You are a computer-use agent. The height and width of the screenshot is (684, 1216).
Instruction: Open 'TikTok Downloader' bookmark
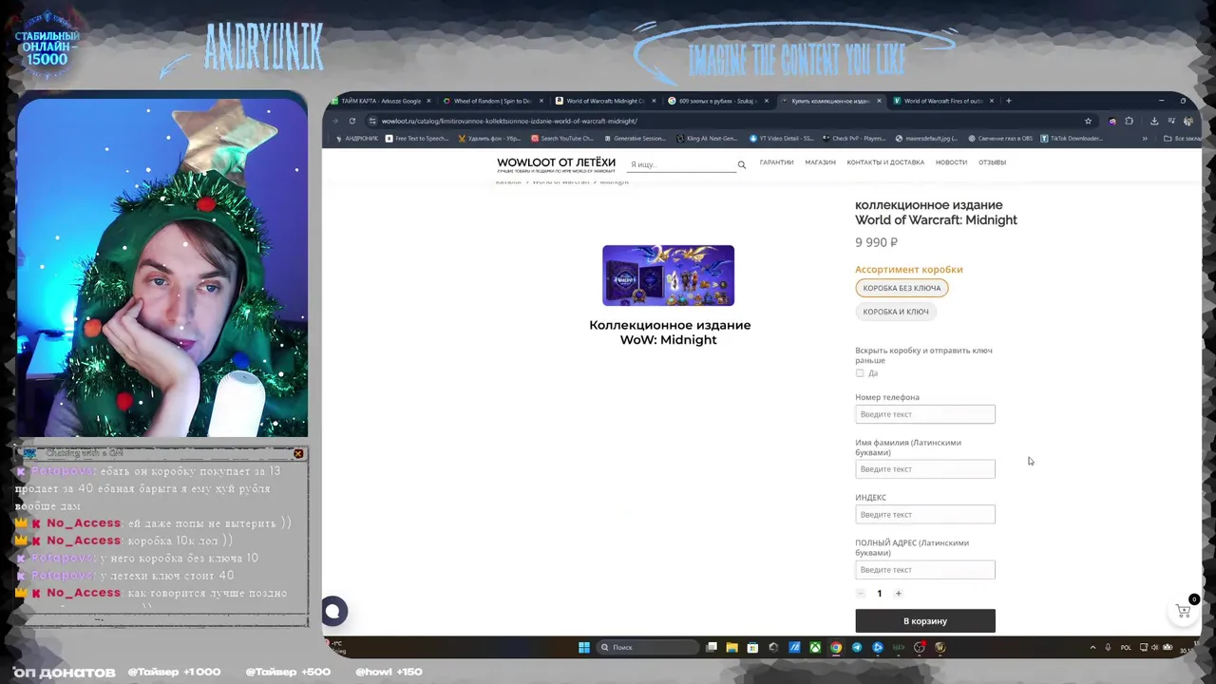[1072, 139]
